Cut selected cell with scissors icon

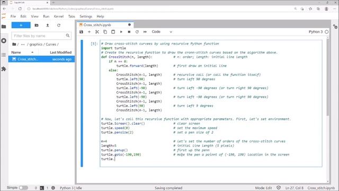click(x=97, y=32)
